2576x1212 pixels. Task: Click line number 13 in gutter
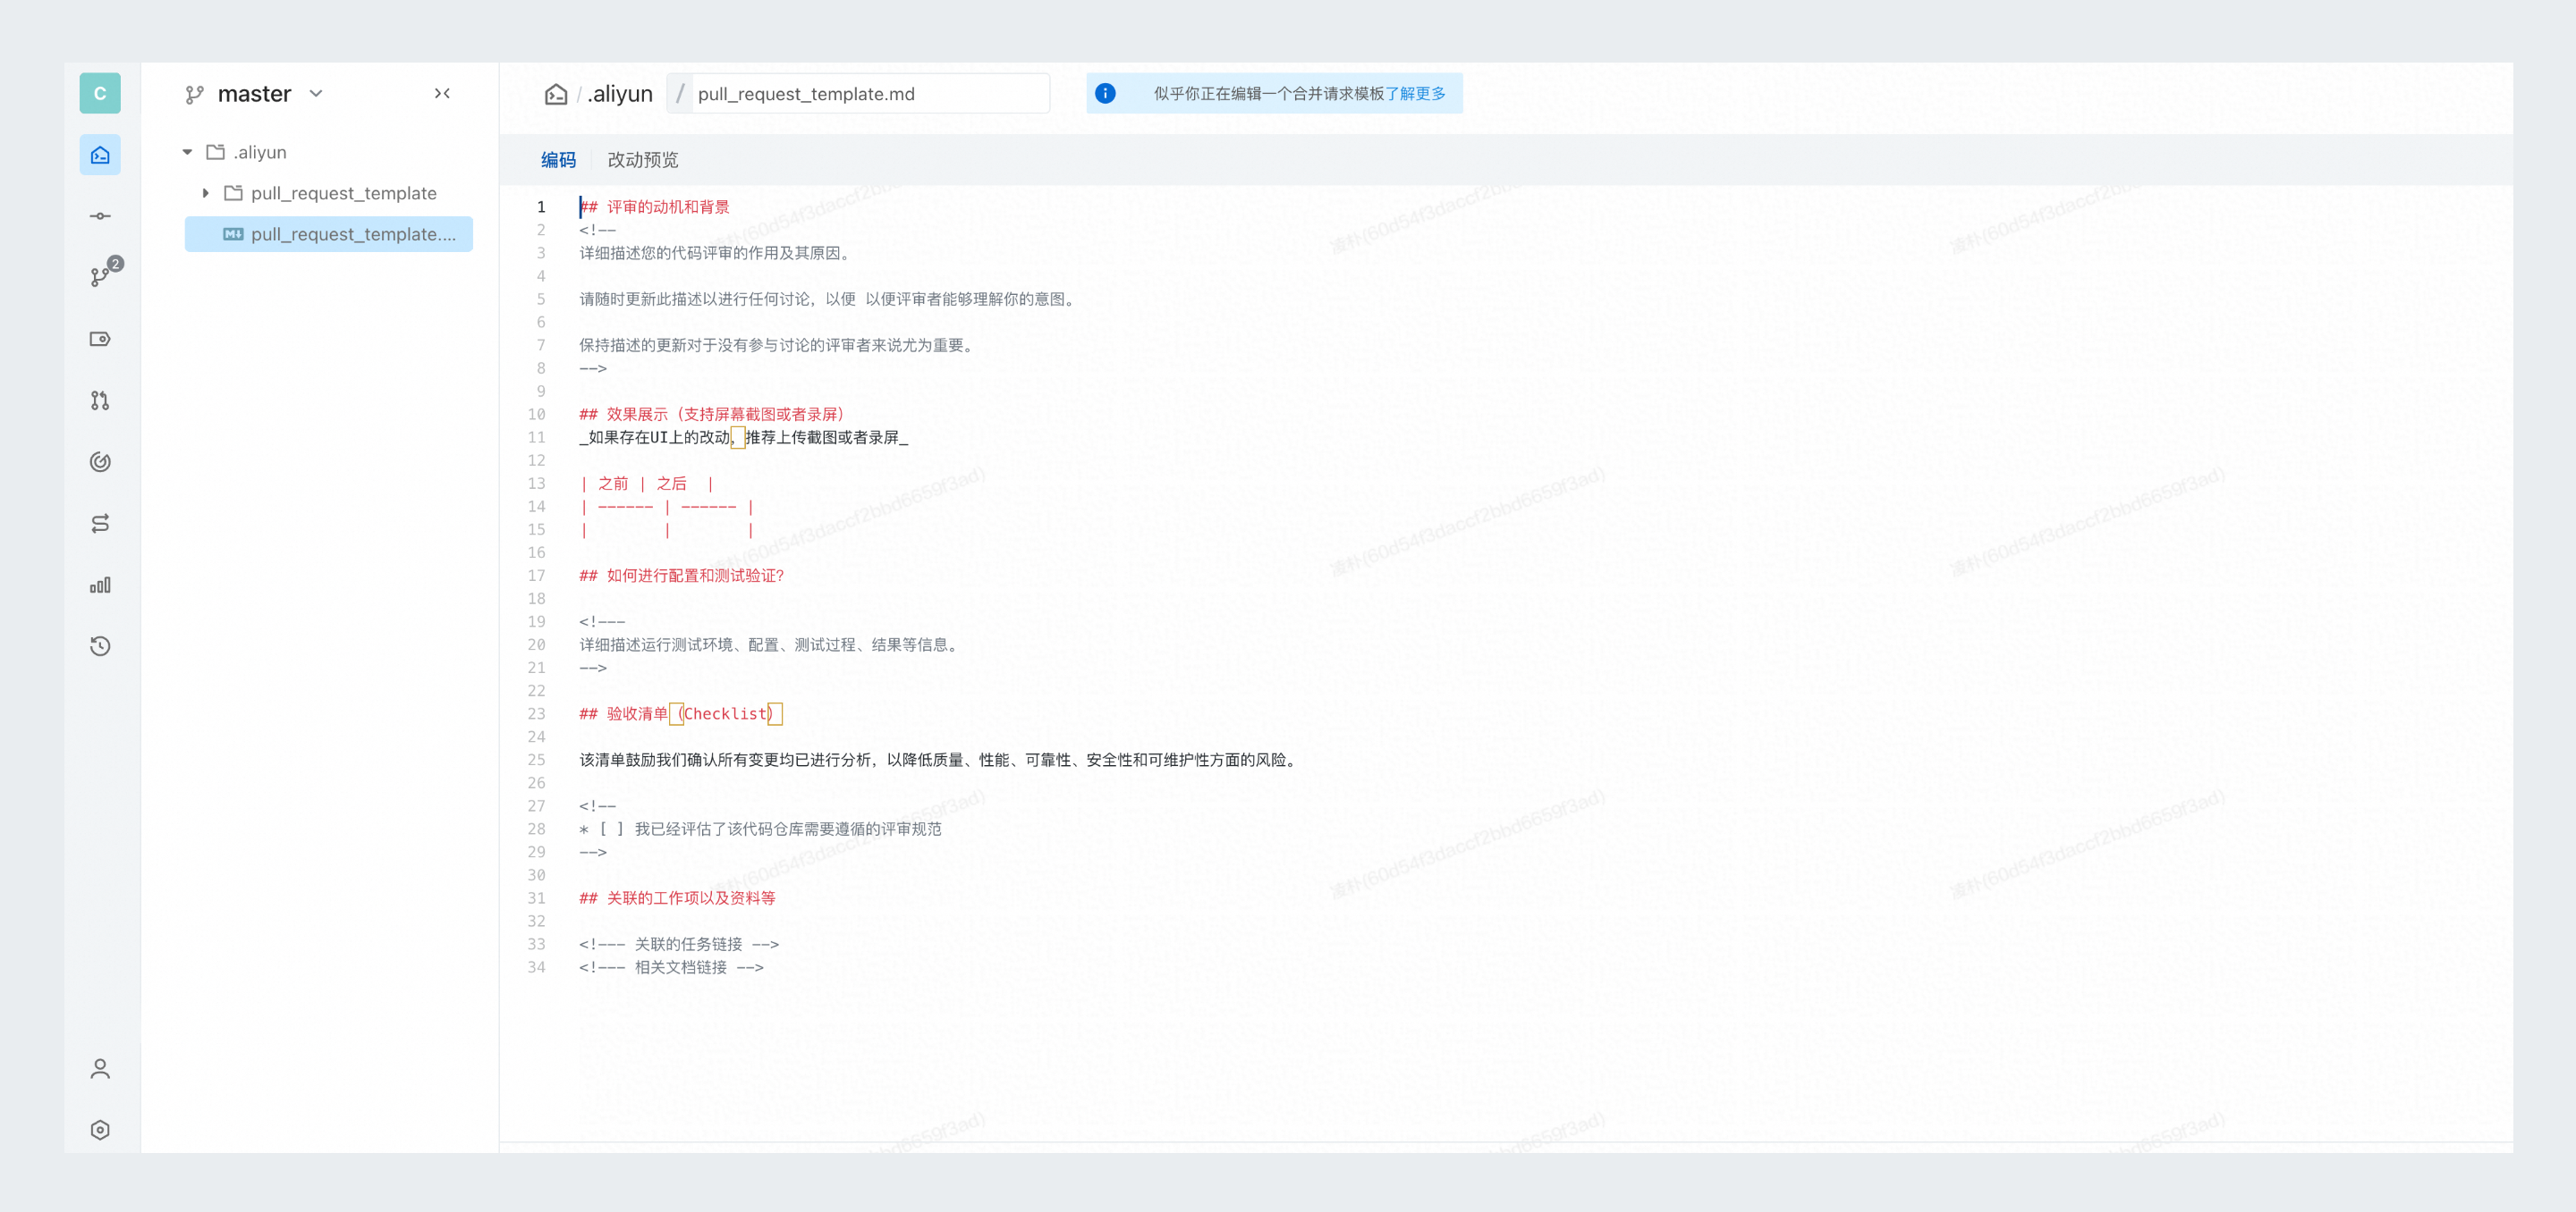(x=537, y=484)
